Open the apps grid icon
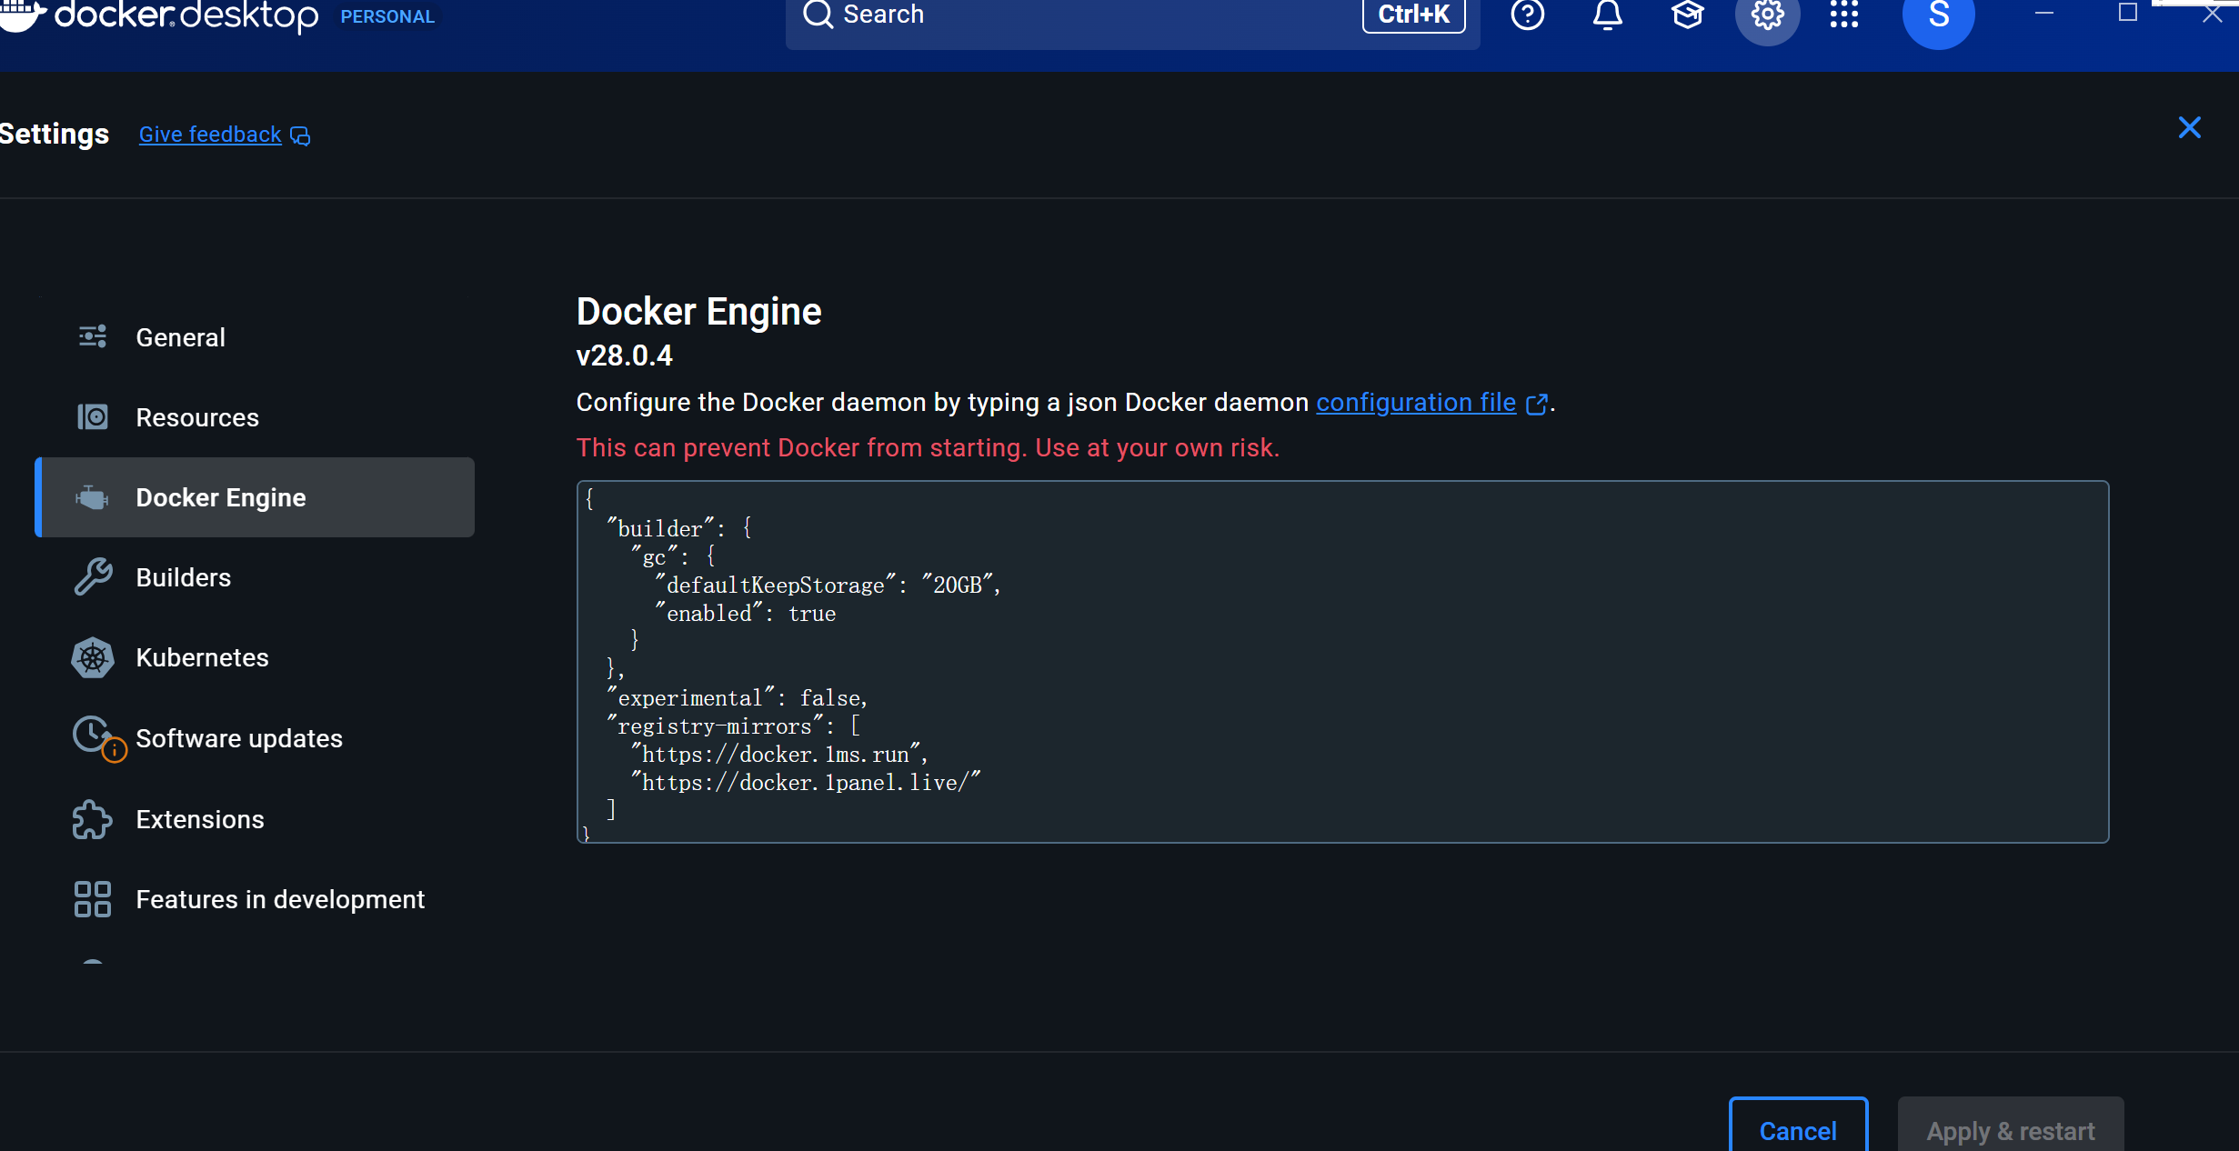The height and width of the screenshot is (1151, 2239). (x=1844, y=15)
